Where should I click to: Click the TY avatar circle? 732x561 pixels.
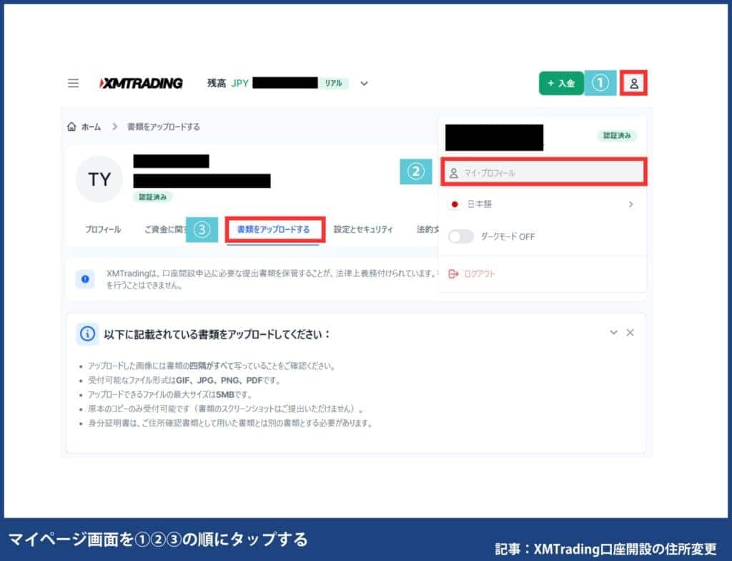click(99, 179)
